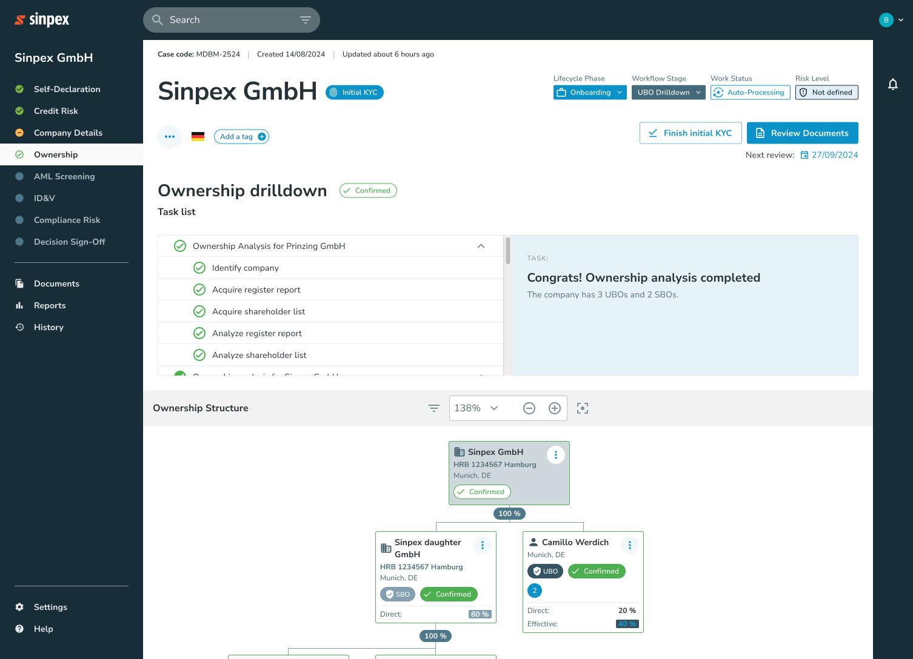Go to AML Screening section
Screen dimensions: 913x659
click(x=72, y=176)
